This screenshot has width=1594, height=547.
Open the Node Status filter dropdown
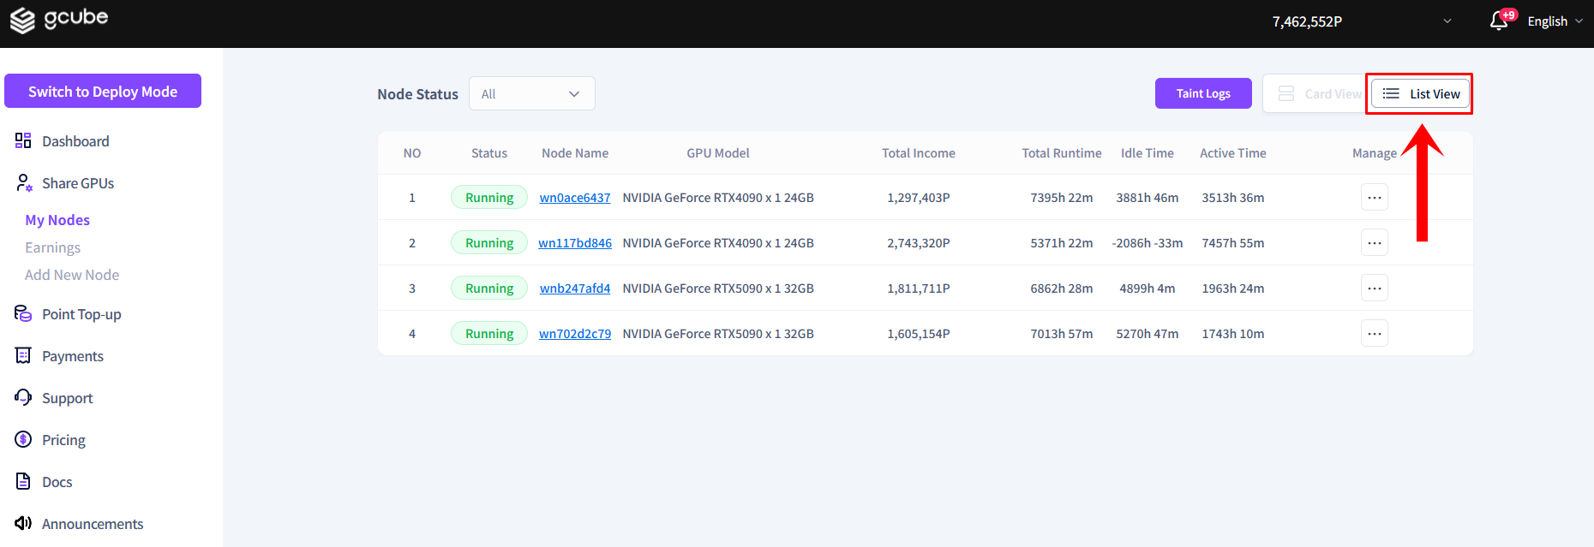tap(532, 94)
